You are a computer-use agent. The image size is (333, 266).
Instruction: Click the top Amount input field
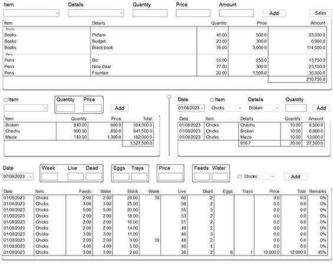pyautogui.click(x=236, y=13)
